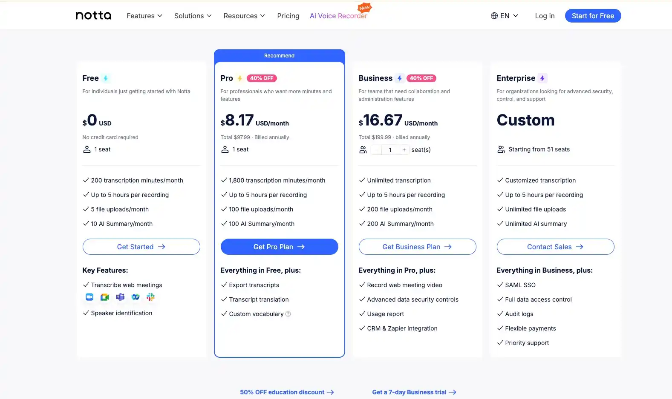672x399 pixels.
Task: Click the person icon in Pro seat row
Action: tap(225, 149)
